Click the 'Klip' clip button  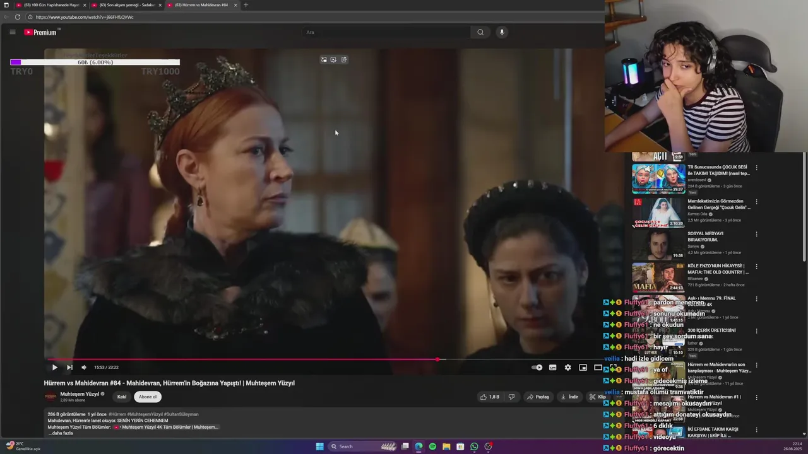(x=597, y=397)
